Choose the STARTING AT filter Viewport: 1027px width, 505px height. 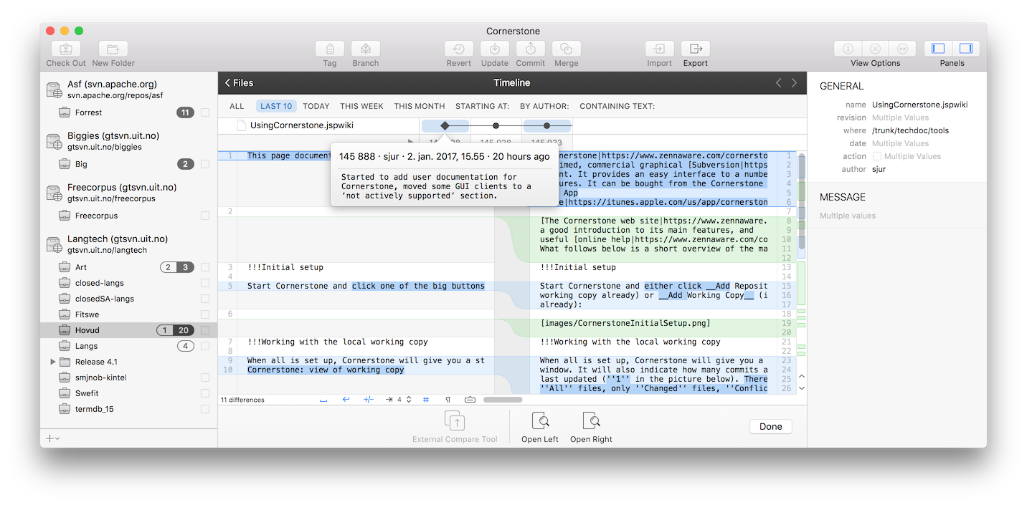pos(483,106)
